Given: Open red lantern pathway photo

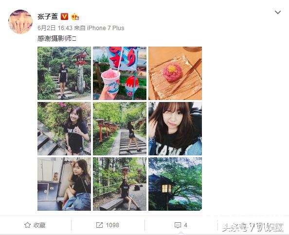Looking at the screenshot, I should tap(120, 129).
